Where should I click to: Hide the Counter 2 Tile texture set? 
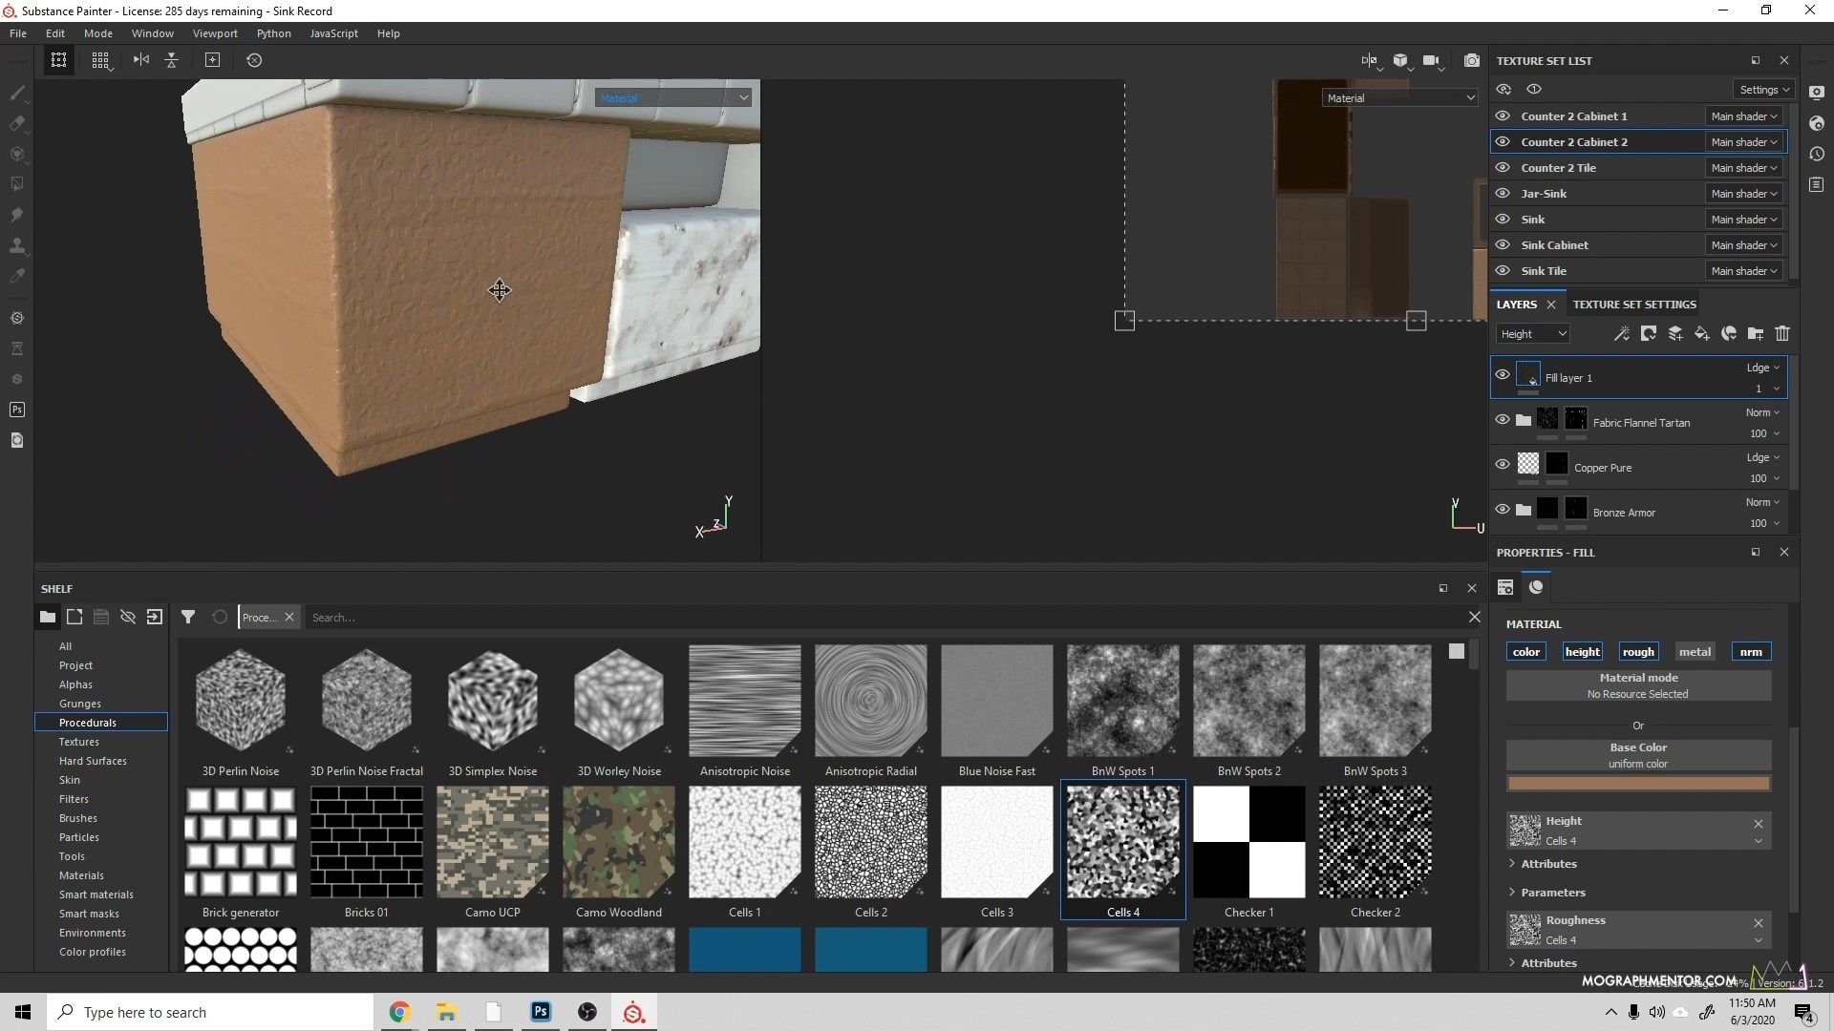point(1503,167)
